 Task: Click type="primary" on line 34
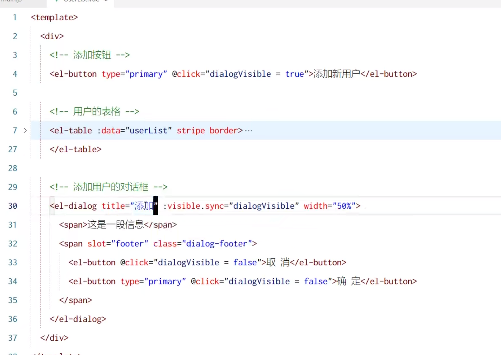153,282
